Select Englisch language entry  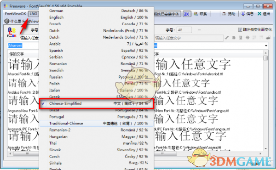[x=97, y=17]
